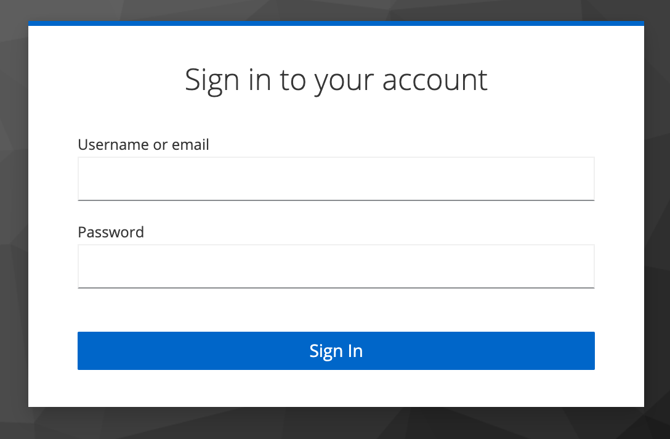
Task: Click the word 'Sign' in the page heading
Action: coord(212,81)
